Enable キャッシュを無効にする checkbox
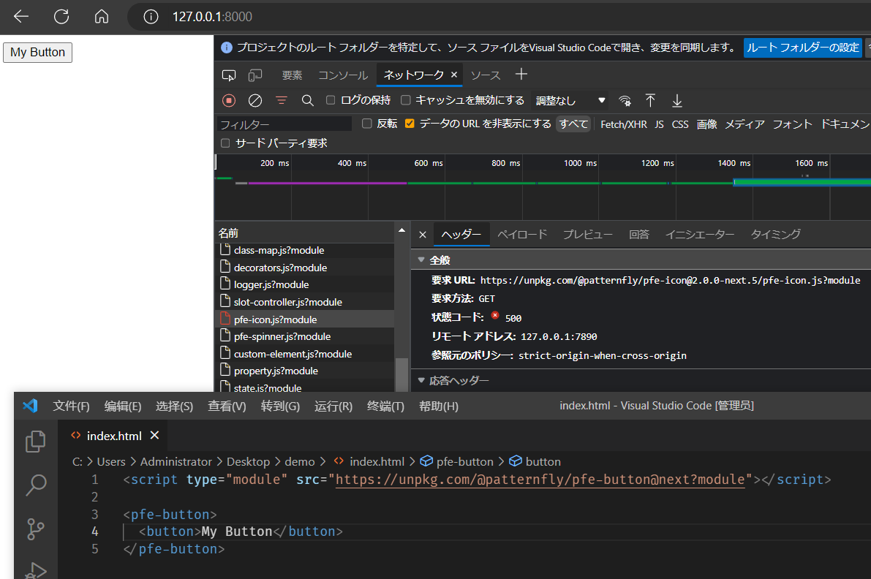This screenshot has height=579, width=871. pos(405,100)
